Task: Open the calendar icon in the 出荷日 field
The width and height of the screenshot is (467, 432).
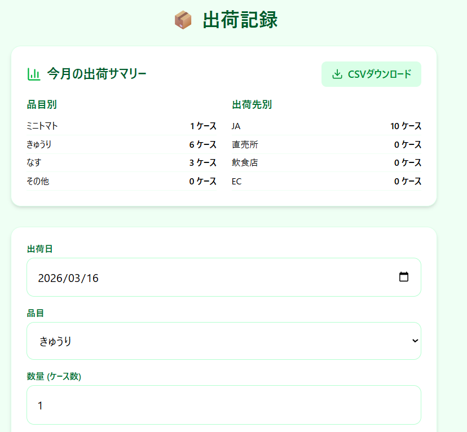Action: pos(404,277)
